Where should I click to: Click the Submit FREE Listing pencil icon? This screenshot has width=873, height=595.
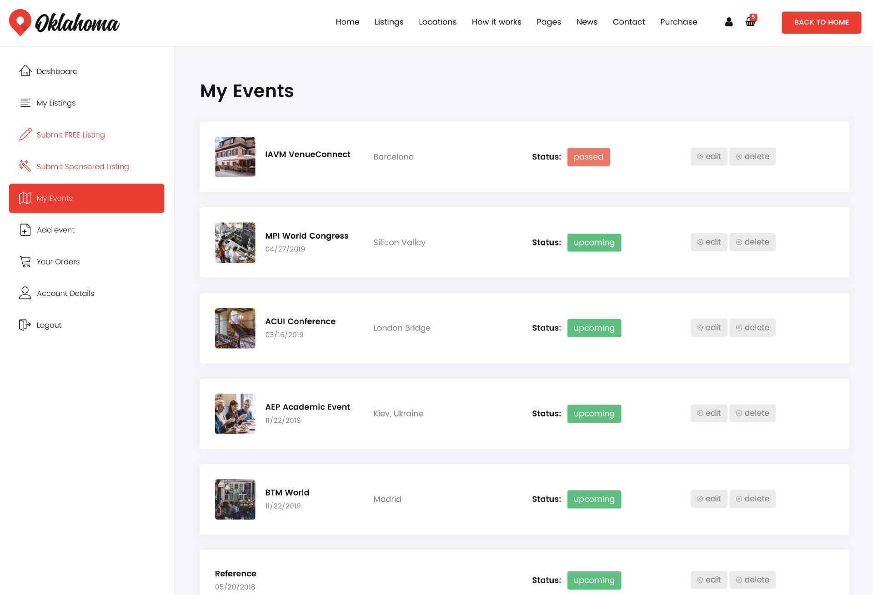pos(25,135)
